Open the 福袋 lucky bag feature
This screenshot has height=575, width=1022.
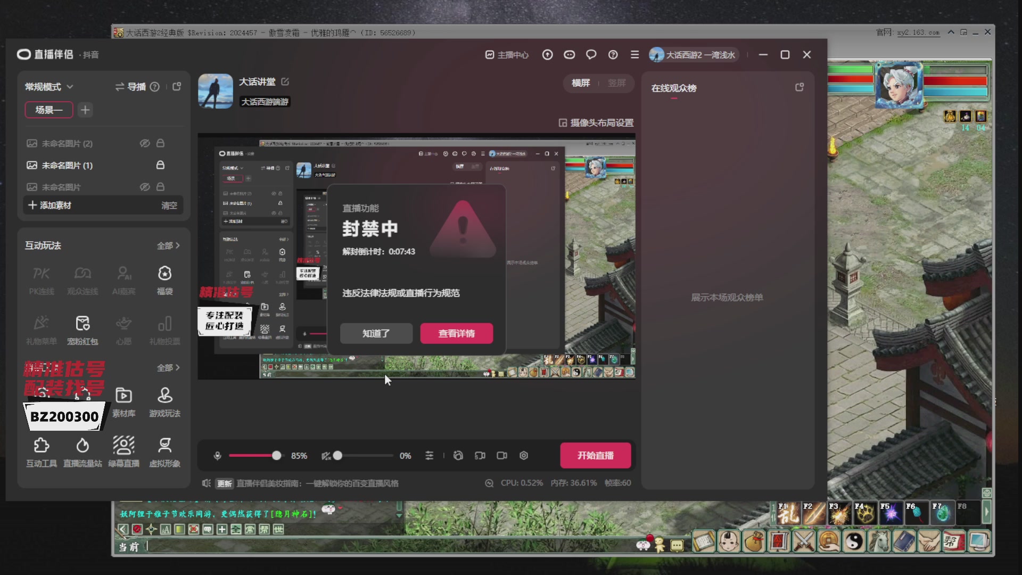pyautogui.click(x=164, y=280)
